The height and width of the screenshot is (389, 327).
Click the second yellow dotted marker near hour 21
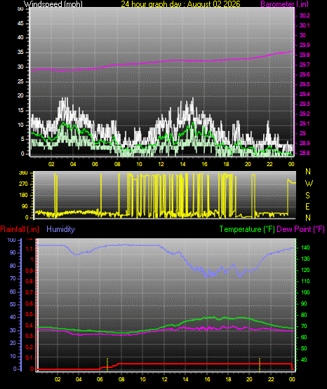pos(260,364)
